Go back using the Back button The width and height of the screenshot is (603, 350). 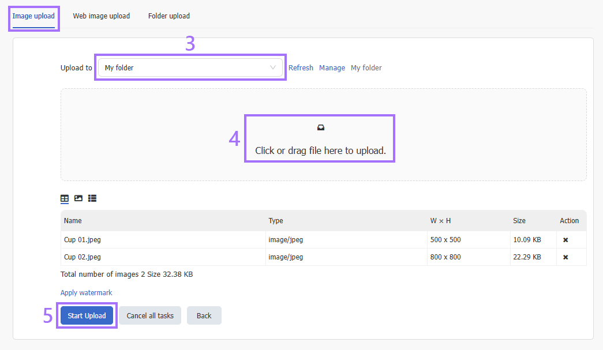pyautogui.click(x=204, y=315)
